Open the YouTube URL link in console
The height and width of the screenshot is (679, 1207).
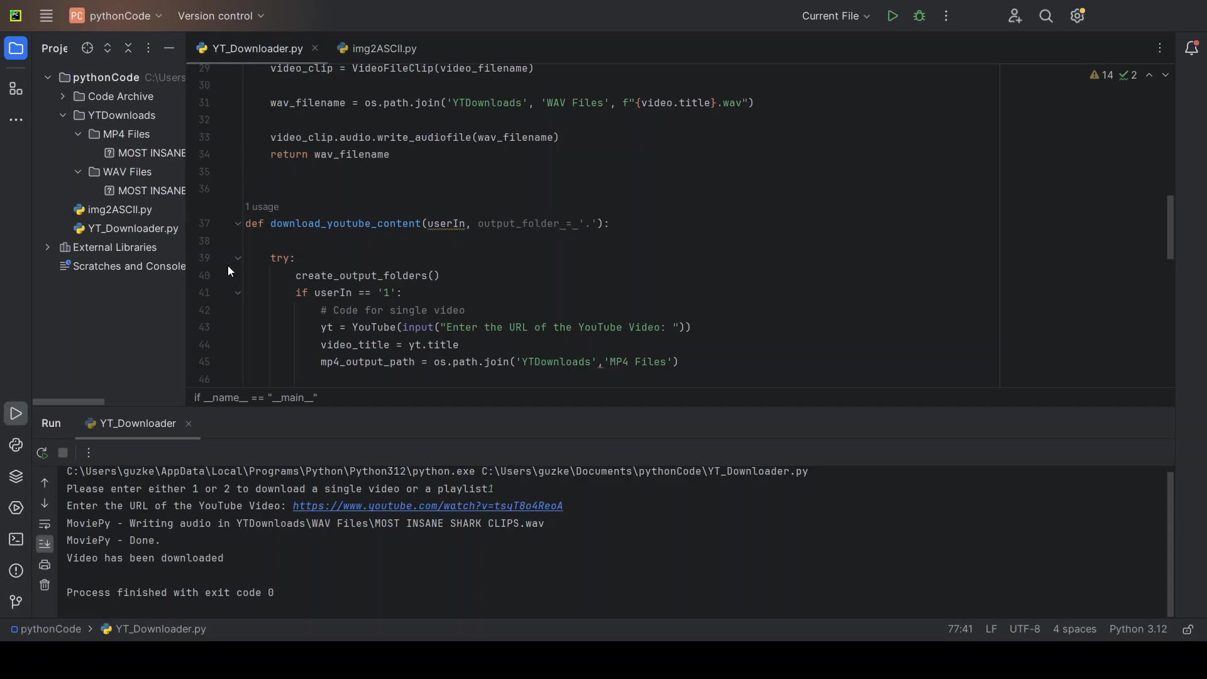(x=428, y=507)
